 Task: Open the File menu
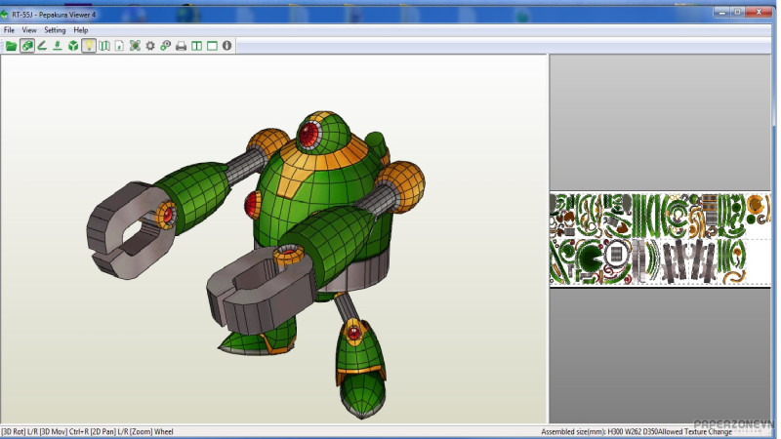(x=9, y=30)
